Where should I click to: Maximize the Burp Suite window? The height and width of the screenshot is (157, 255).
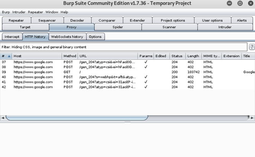240,3
